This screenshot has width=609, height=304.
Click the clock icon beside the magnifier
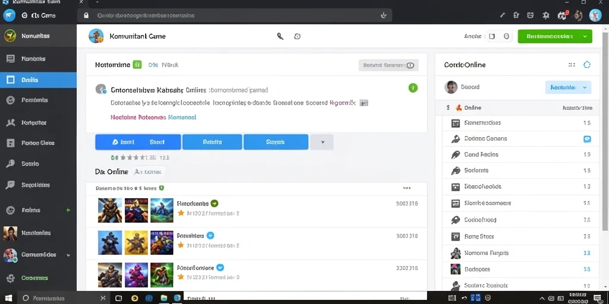tap(297, 36)
